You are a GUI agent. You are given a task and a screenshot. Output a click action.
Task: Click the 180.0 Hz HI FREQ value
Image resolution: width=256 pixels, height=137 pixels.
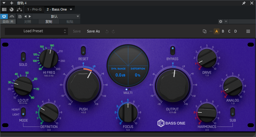[49, 76]
